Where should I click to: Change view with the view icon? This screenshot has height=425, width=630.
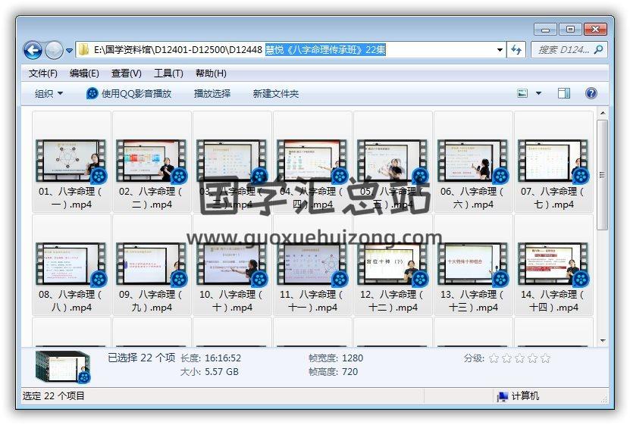(x=522, y=93)
